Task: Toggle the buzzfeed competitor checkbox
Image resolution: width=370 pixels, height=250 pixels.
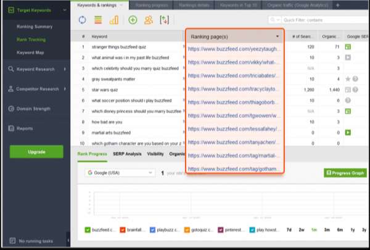Action: [88, 230]
